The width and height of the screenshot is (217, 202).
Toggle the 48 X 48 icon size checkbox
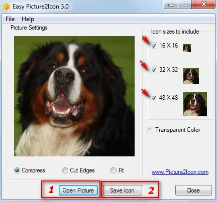coord(154,98)
